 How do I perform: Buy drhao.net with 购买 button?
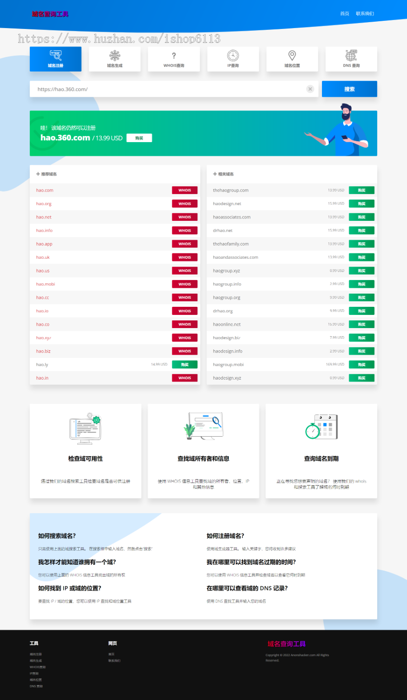(x=361, y=231)
